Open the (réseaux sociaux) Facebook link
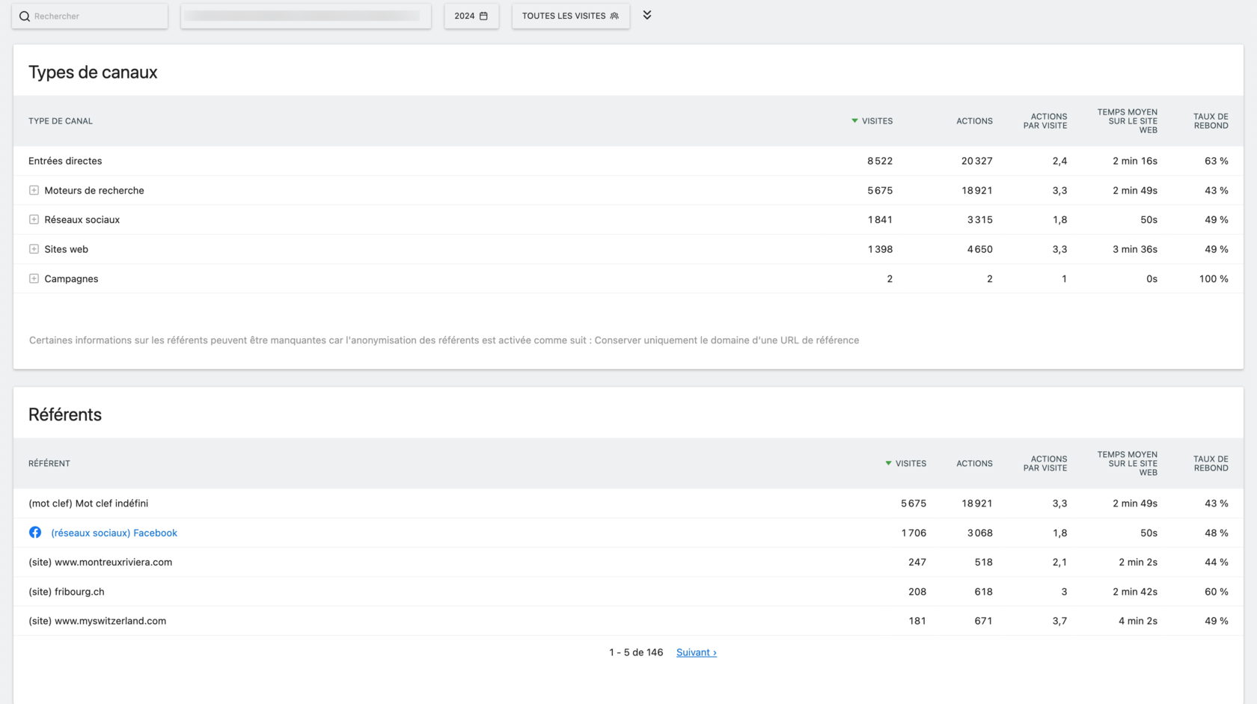The width and height of the screenshot is (1257, 704). [114, 533]
